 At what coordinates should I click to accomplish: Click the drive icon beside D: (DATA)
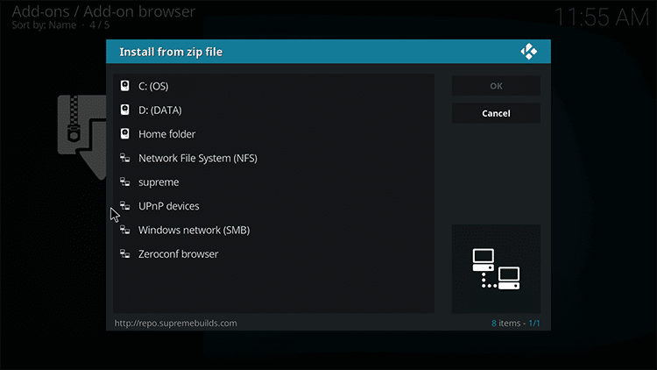tap(125, 110)
